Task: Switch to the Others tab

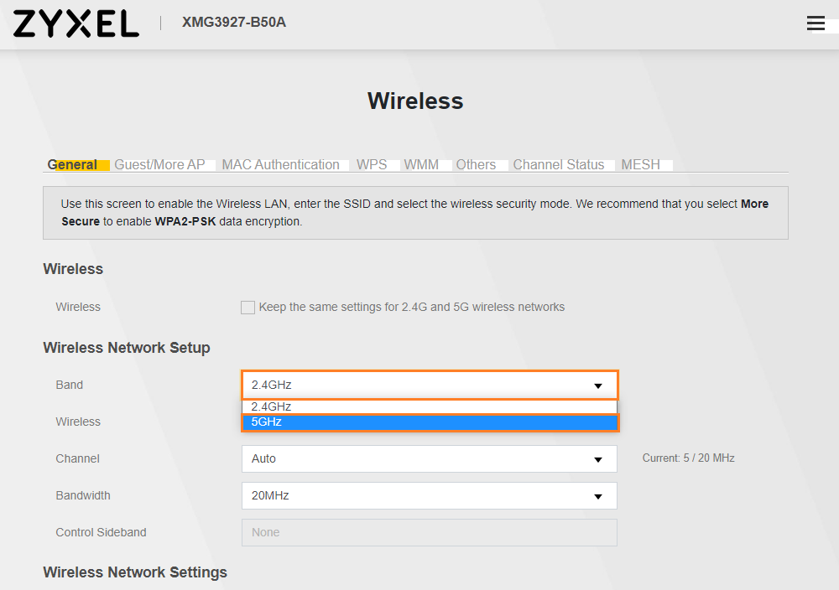Action: click(x=476, y=165)
